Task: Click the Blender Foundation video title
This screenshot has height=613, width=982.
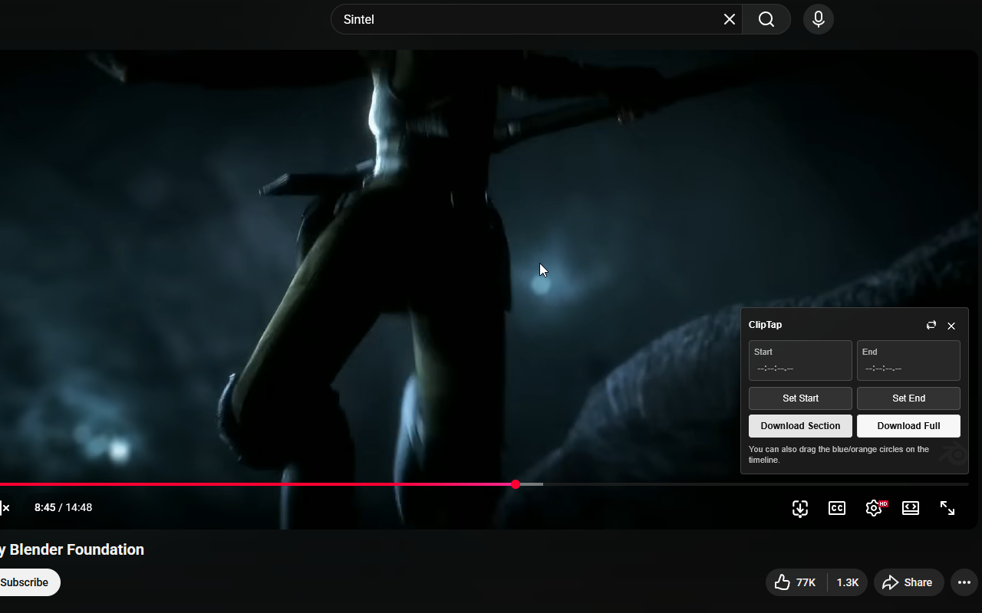Action: coord(72,549)
